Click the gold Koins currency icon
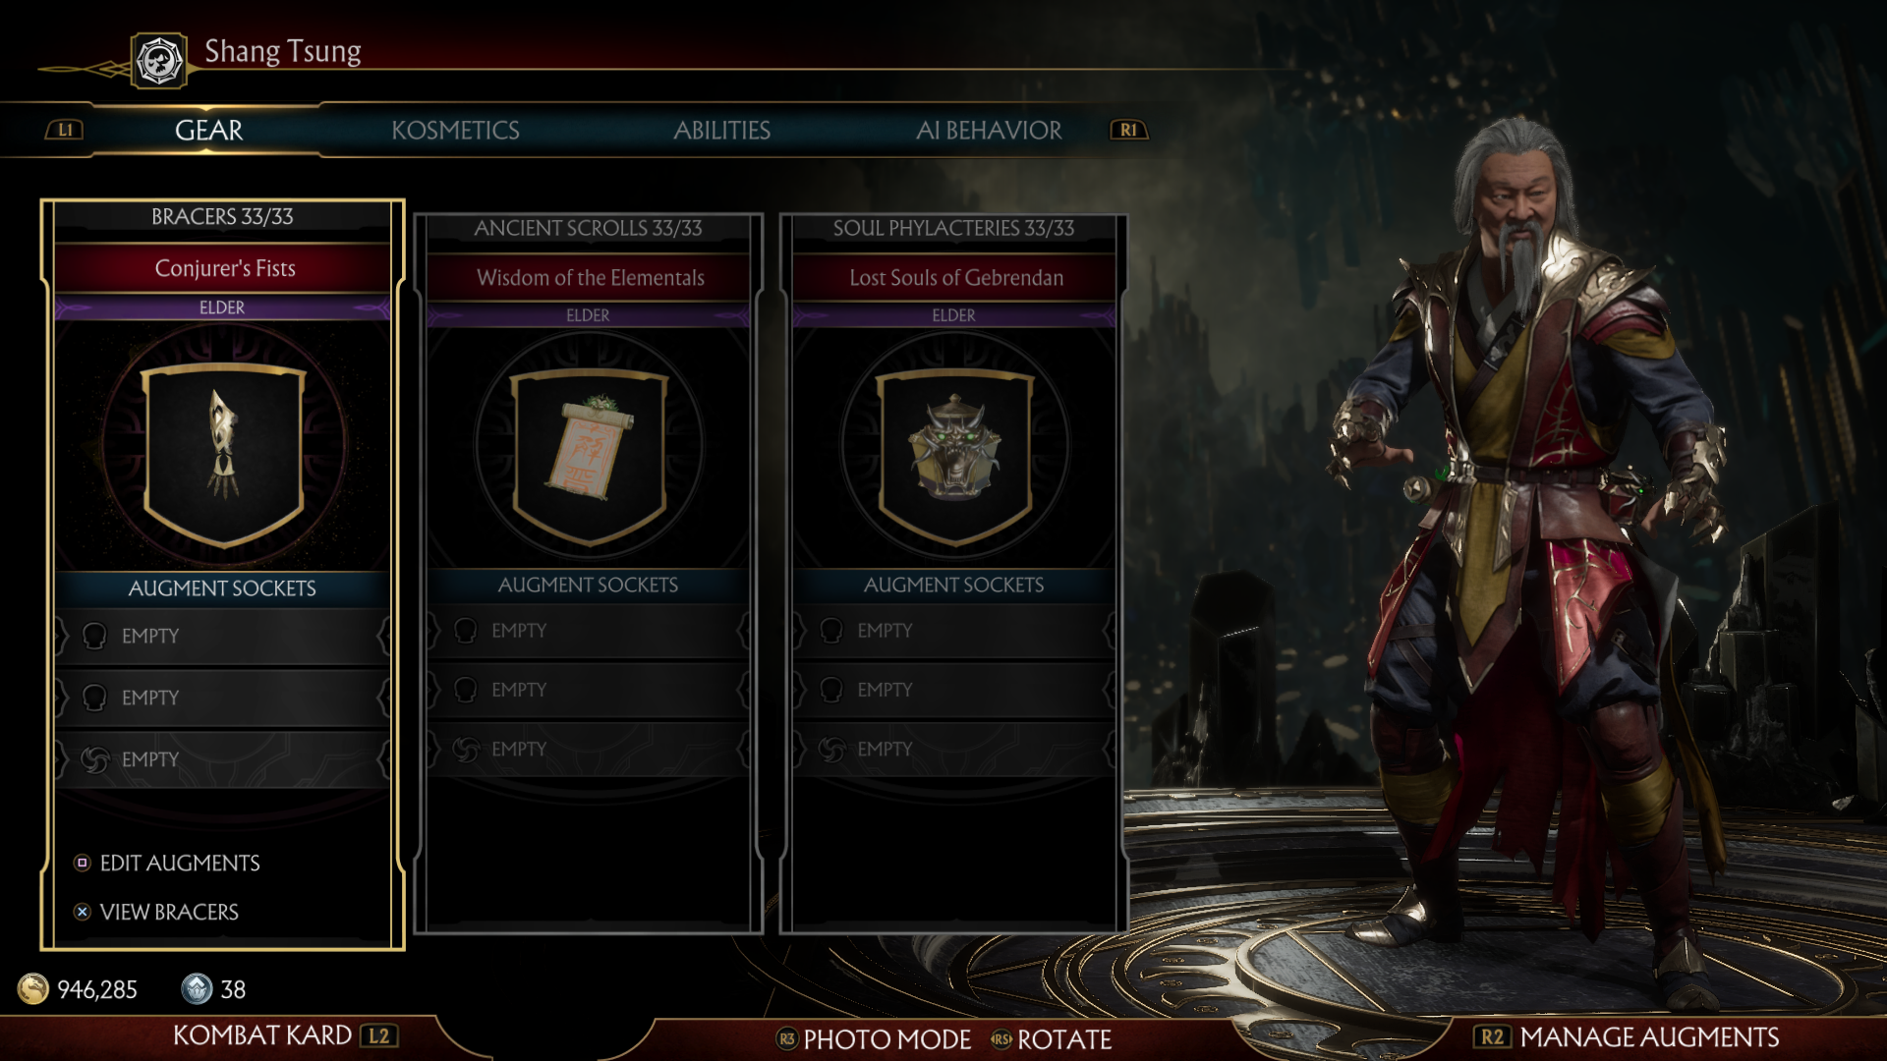The height and width of the screenshot is (1061, 1887). click(33, 988)
